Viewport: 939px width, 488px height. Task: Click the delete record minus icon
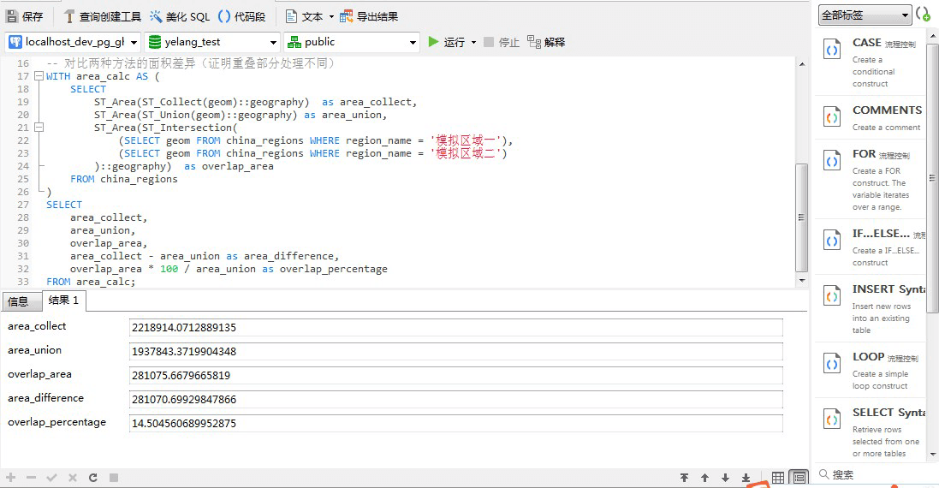click(31, 477)
